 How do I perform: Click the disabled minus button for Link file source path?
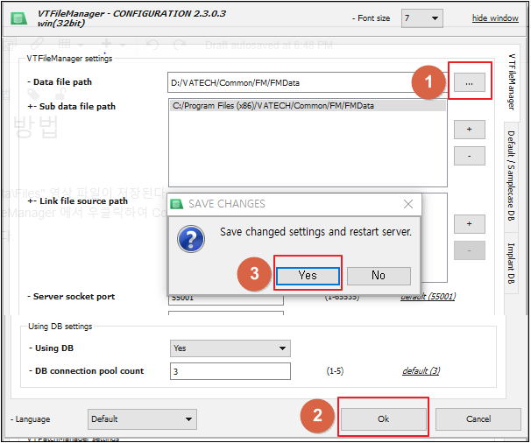(x=469, y=250)
